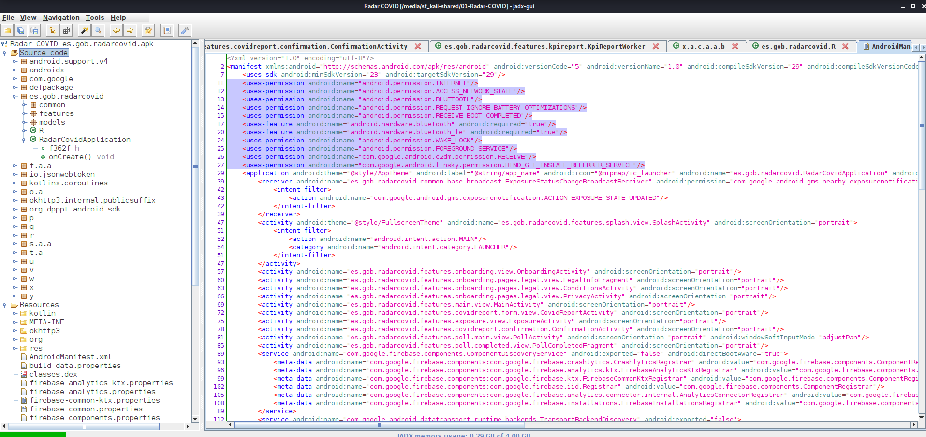Collapse the Source code tree node

[x=4, y=53]
